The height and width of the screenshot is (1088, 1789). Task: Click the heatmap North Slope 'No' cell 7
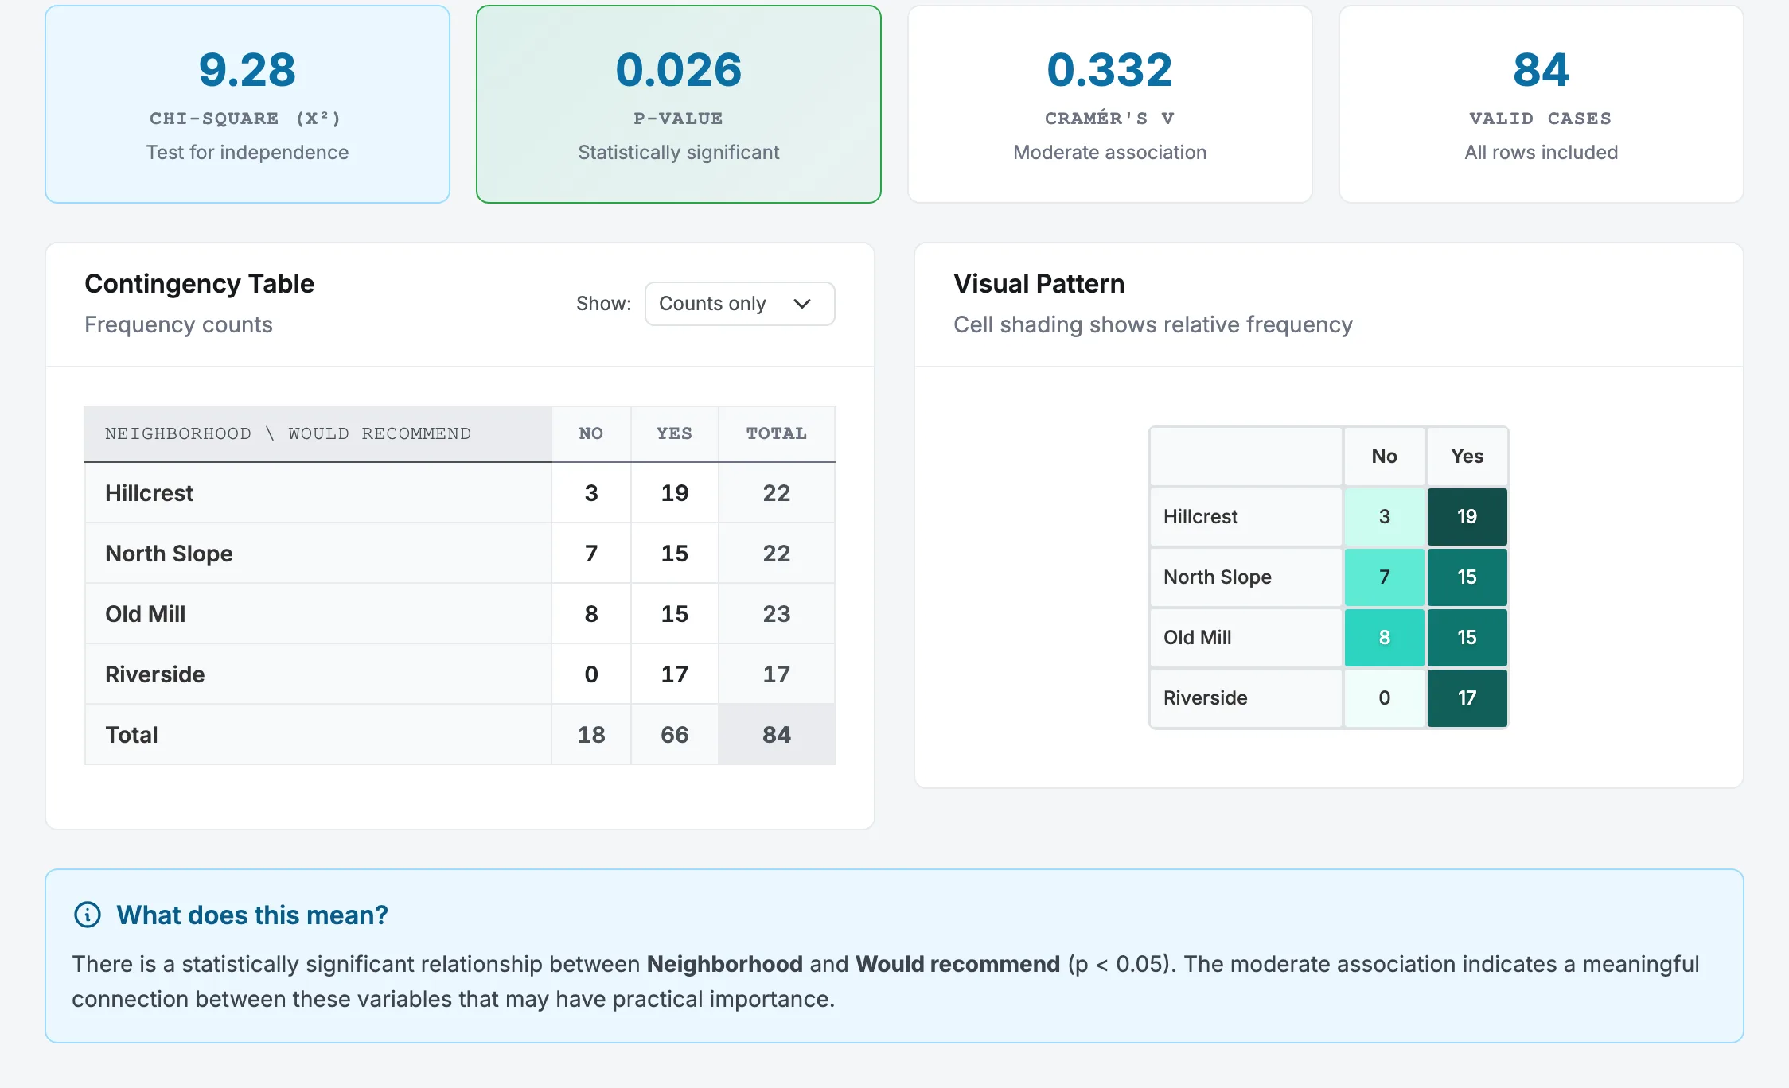tap(1385, 577)
